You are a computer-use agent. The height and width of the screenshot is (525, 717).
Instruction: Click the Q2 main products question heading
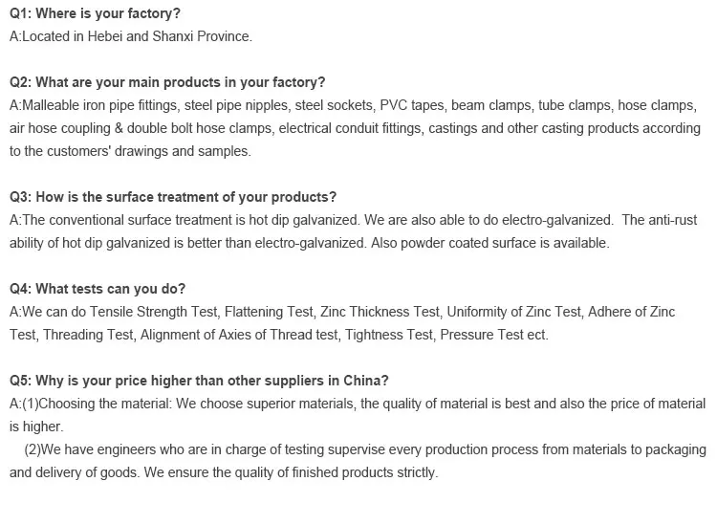(167, 82)
